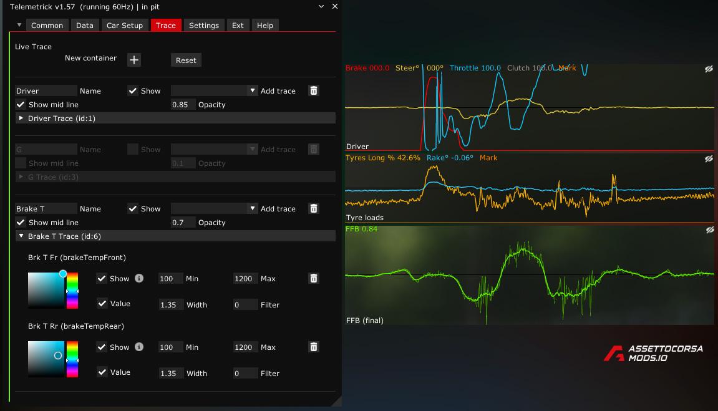
Task: Open the Car Setup tab
Action: pos(125,25)
